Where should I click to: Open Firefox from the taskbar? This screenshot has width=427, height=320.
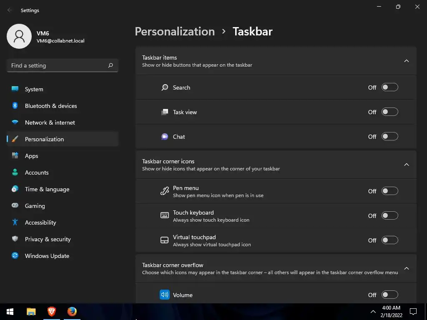click(x=72, y=312)
